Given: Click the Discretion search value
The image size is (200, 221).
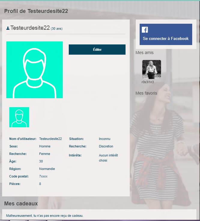Looking at the screenshot, I should (106, 146).
